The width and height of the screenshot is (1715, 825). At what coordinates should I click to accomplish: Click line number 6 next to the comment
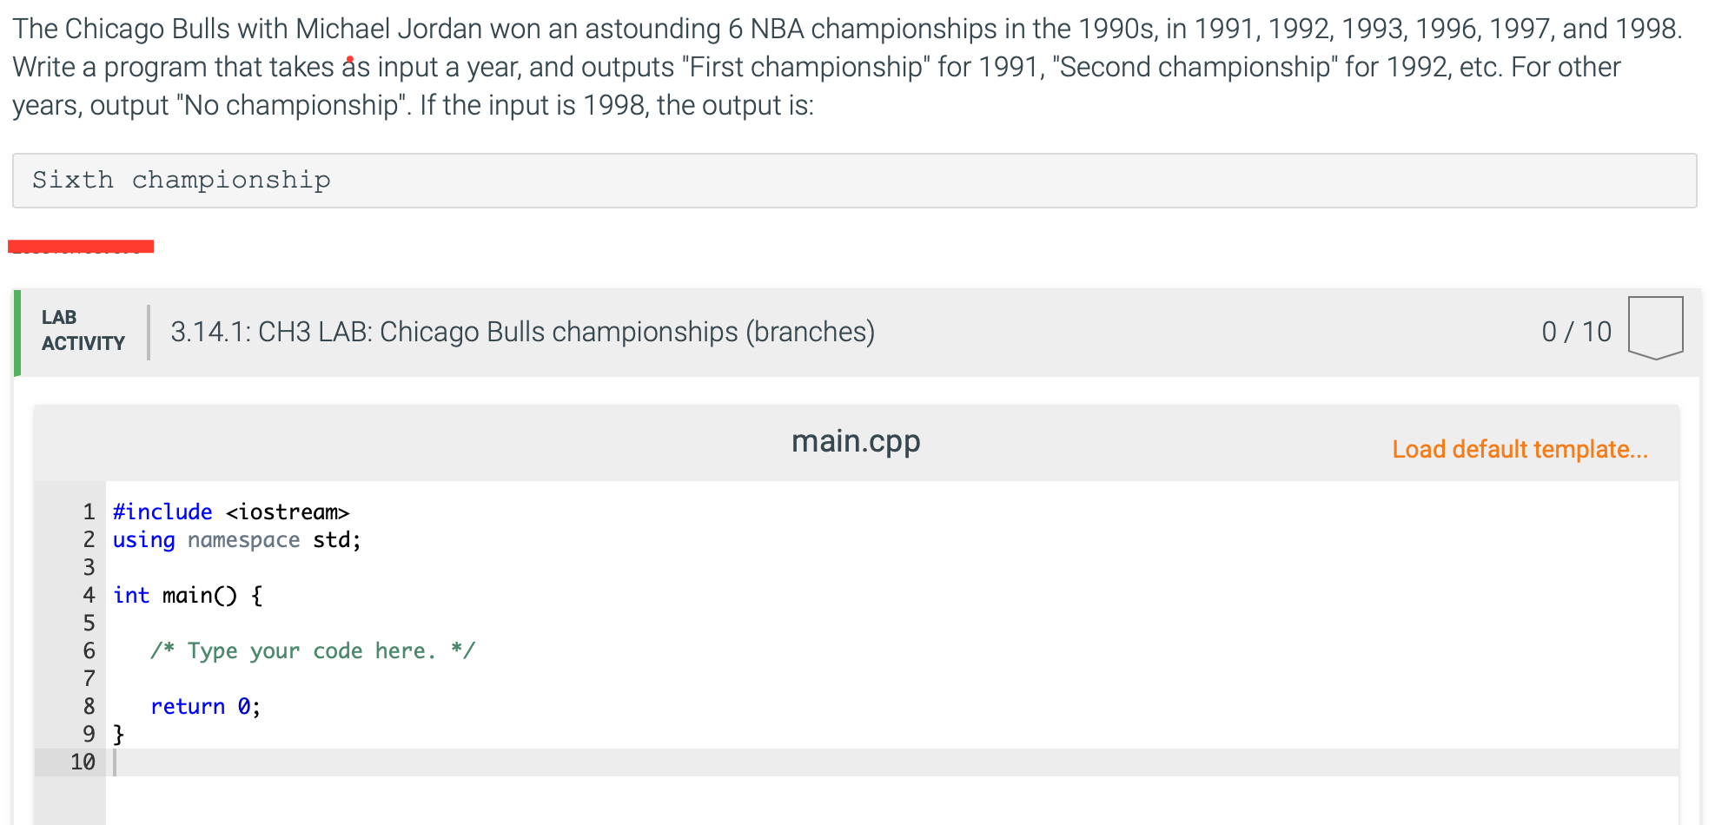(88, 650)
